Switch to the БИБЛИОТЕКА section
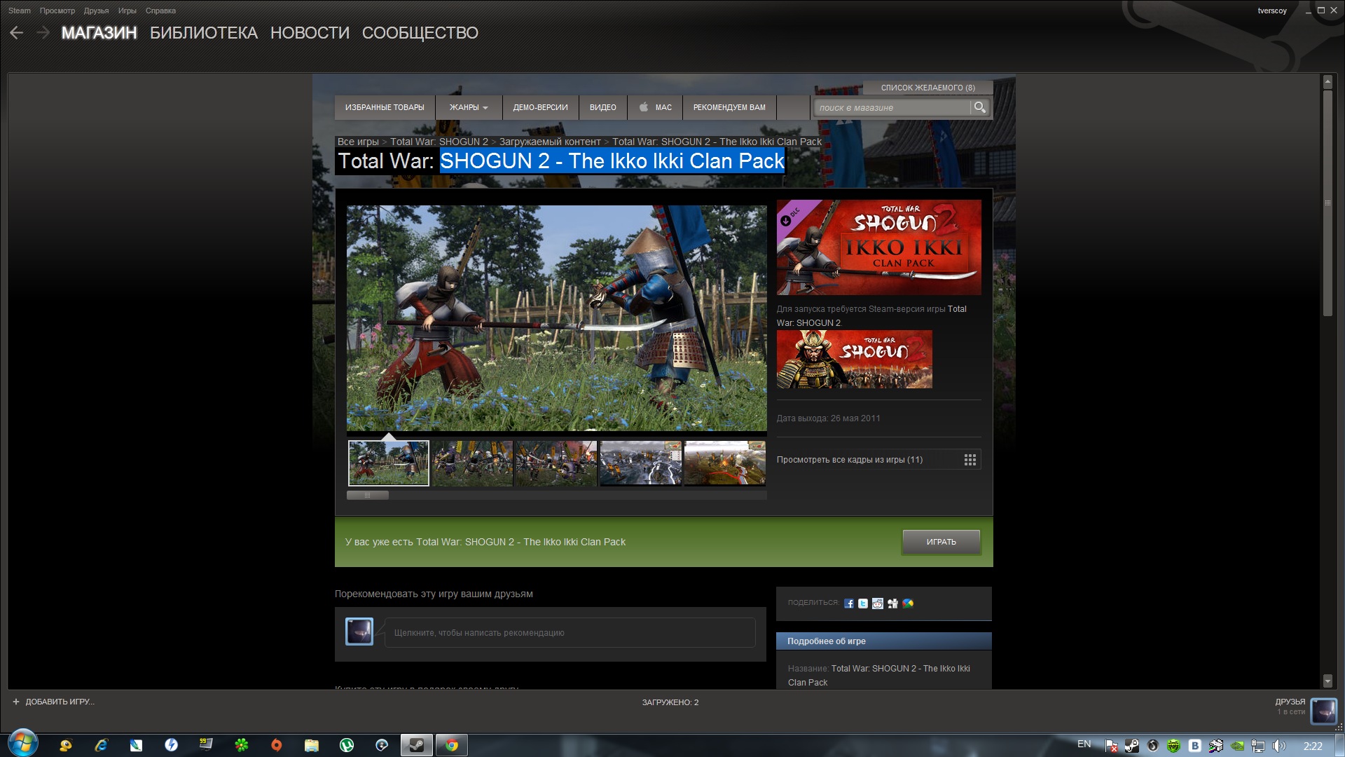Screen dimensions: 1345x757 pos(204,33)
